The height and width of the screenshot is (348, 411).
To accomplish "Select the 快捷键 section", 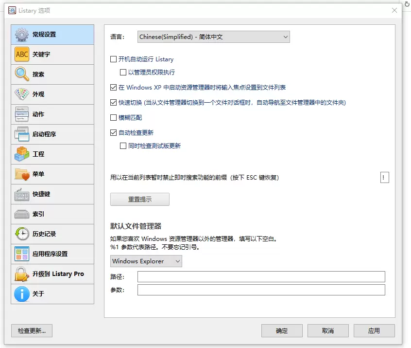I will click(52, 194).
